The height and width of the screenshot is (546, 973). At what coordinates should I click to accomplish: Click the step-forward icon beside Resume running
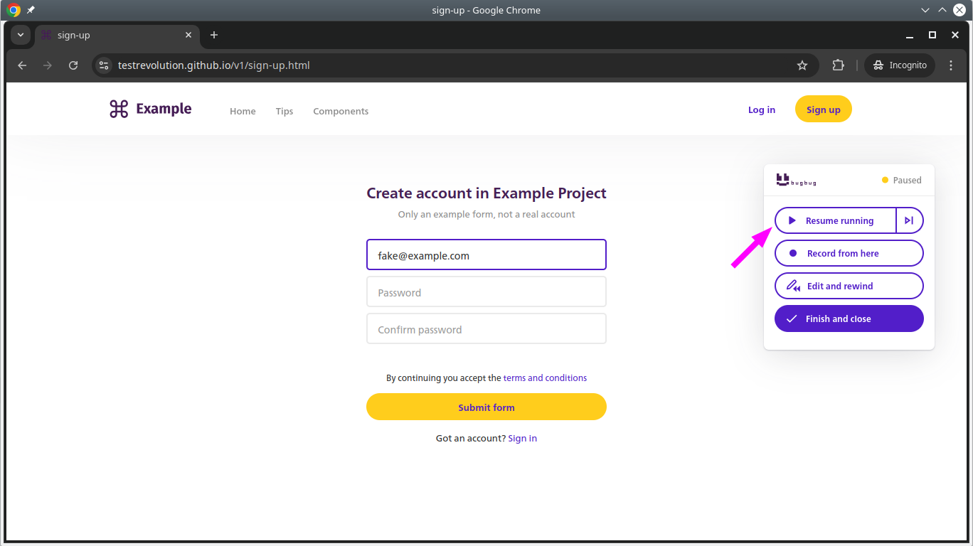coord(909,220)
